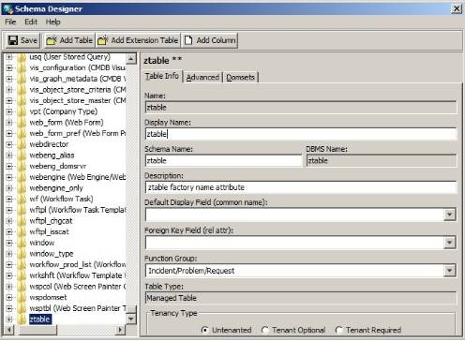
Task: Open Default Display Field dropdown
Action: coord(449,215)
